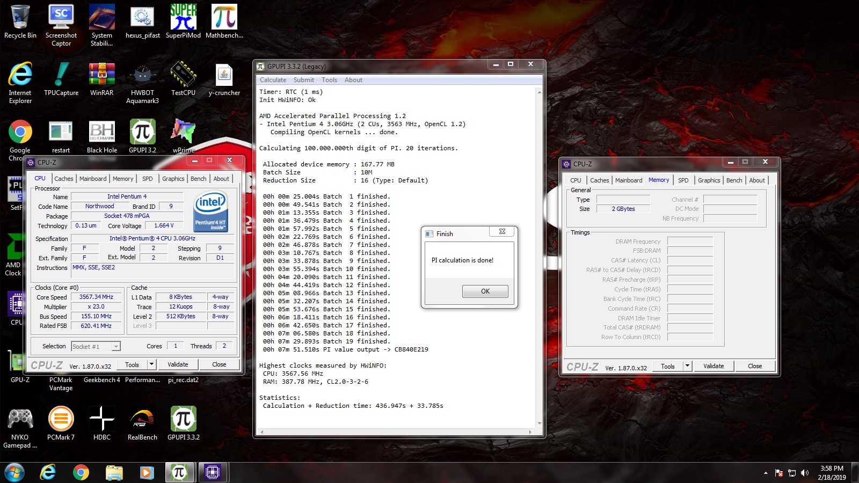Open Graphics tab in left CPU-Z
859x483 pixels.
point(173,179)
